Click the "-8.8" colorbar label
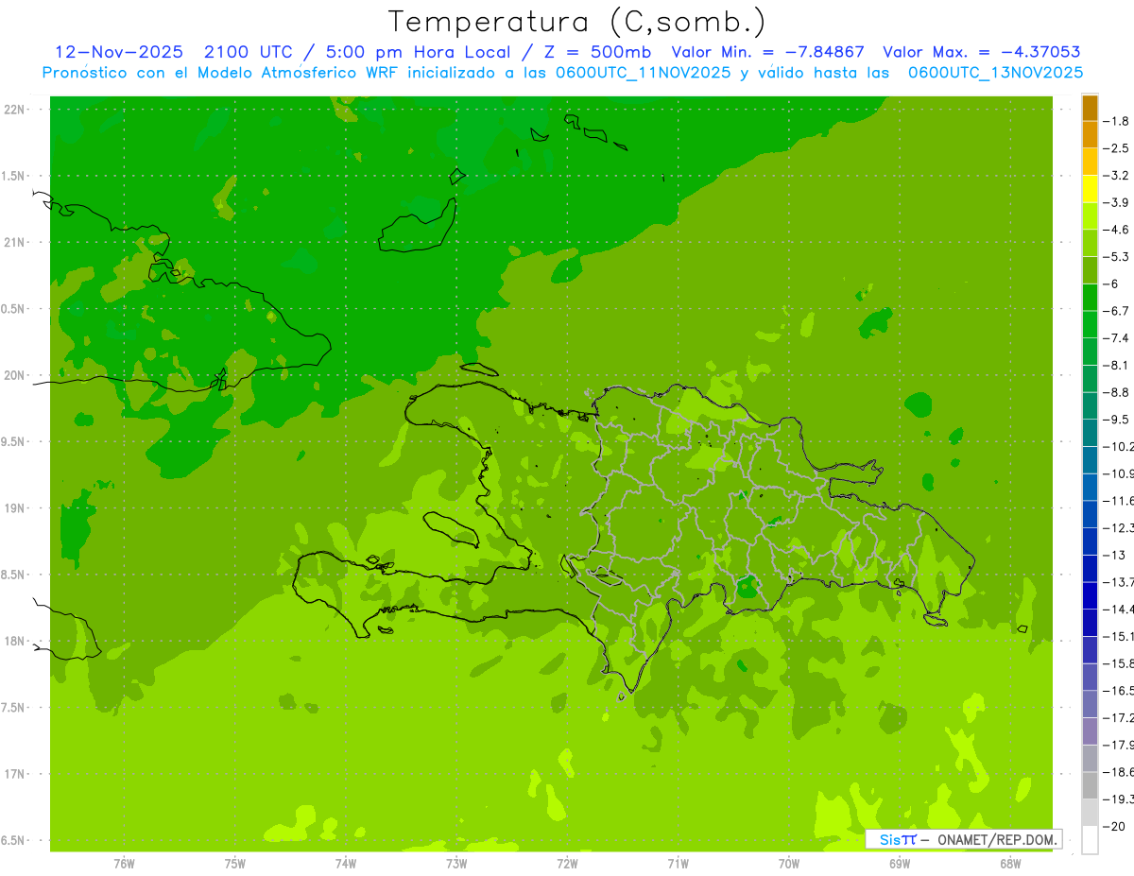 (x=1117, y=392)
